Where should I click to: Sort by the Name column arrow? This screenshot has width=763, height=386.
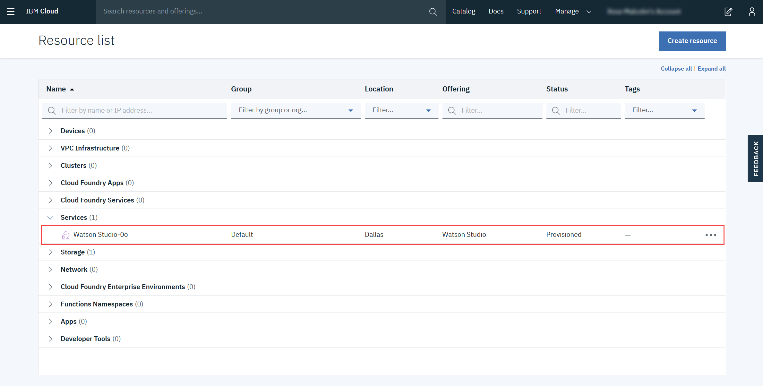coord(72,90)
